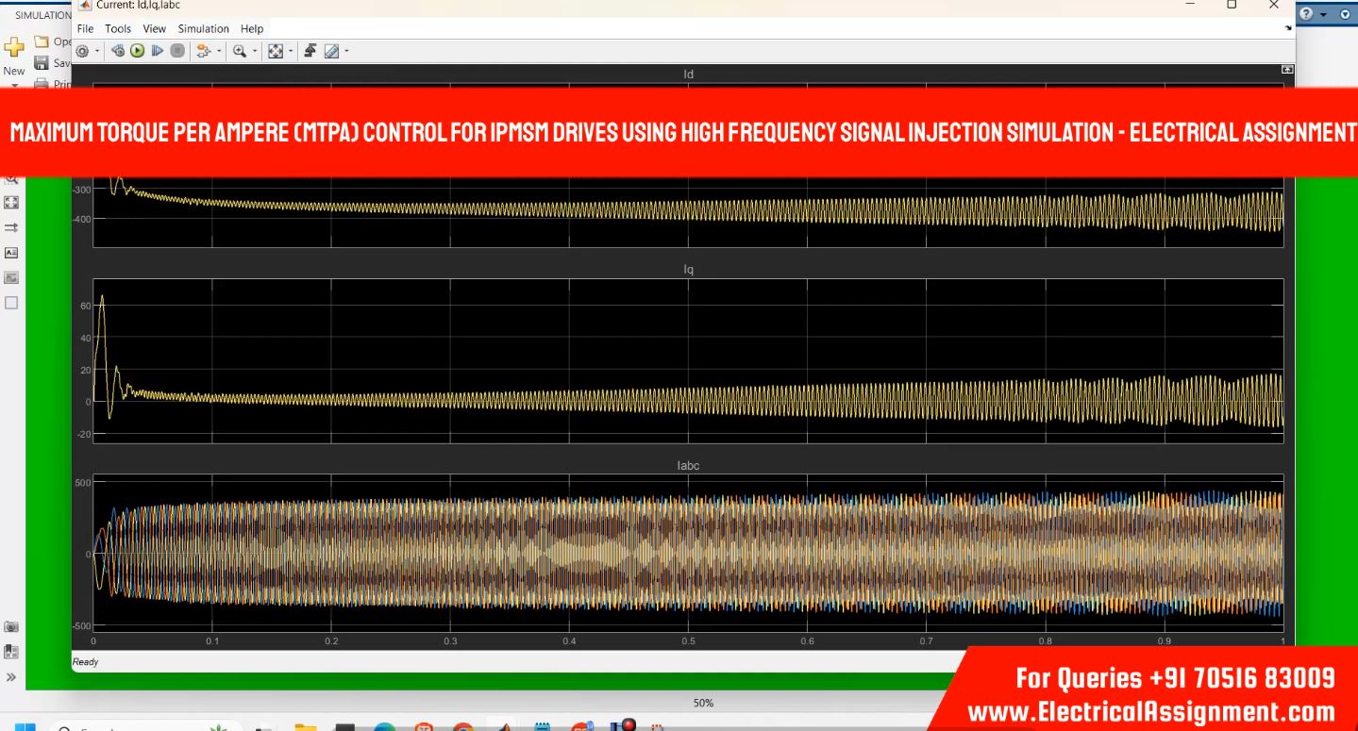Open the Tools menu in scope

[118, 29]
